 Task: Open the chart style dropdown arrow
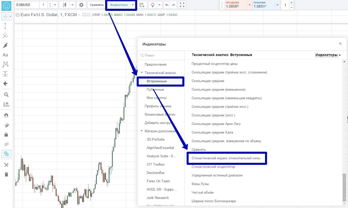click(73, 5)
